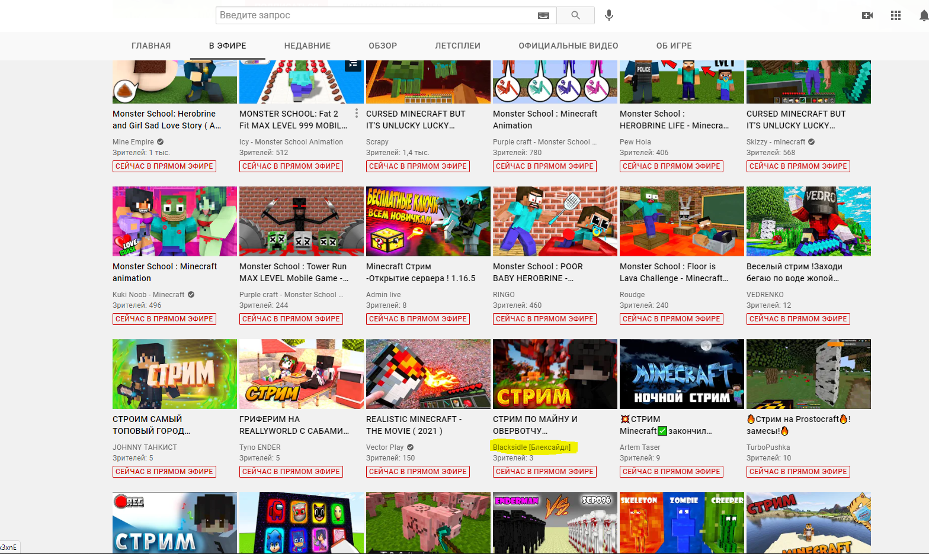929x554 pixels.
Task: Click live badge under Admin live stream
Action: point(418,319)
